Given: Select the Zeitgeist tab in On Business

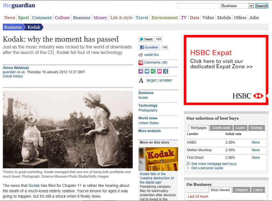Looking at the screenshot, I should [241, 190].
